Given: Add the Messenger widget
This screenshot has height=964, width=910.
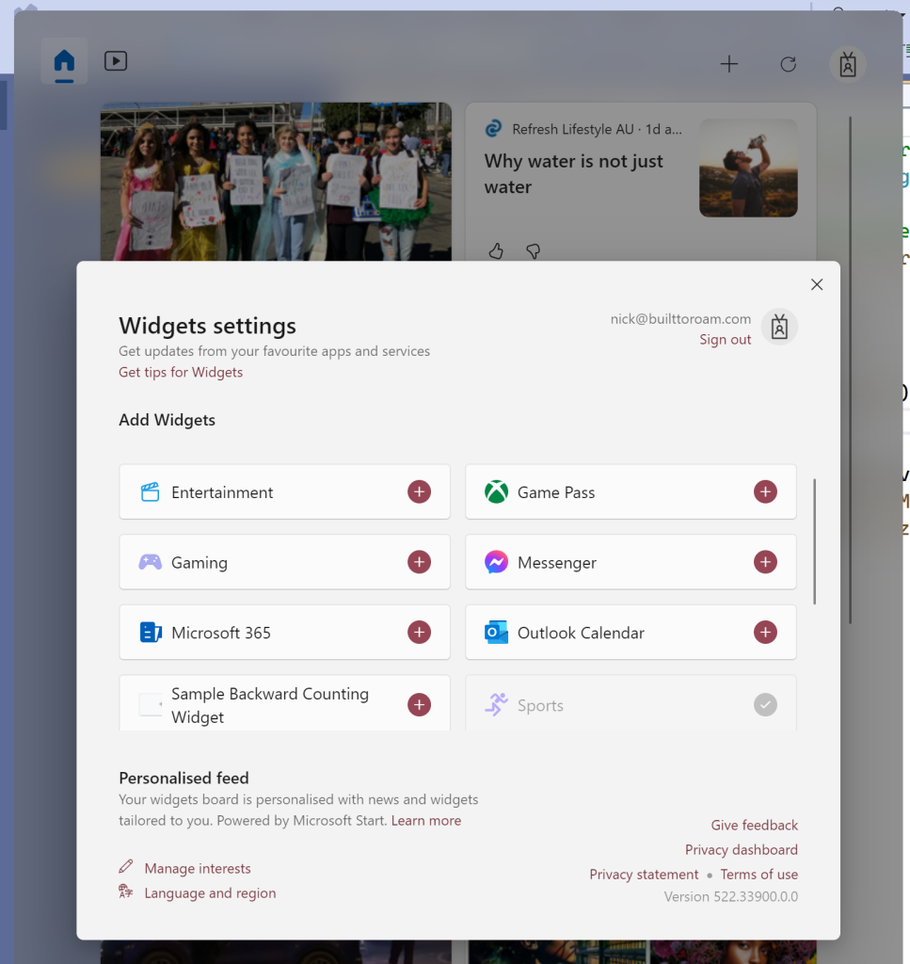Looking at the screenshot, I should 765,562.
